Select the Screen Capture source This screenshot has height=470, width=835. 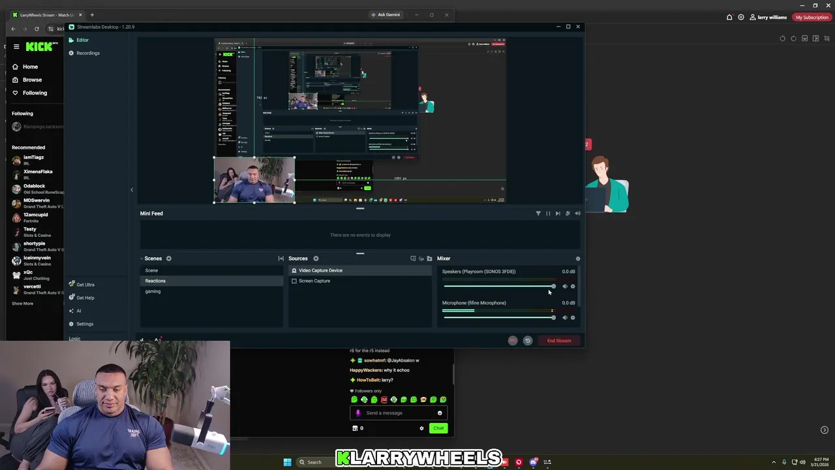pos(359,281)
